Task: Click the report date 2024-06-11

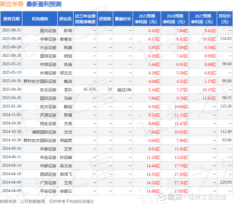Action: tap(11, 157)
